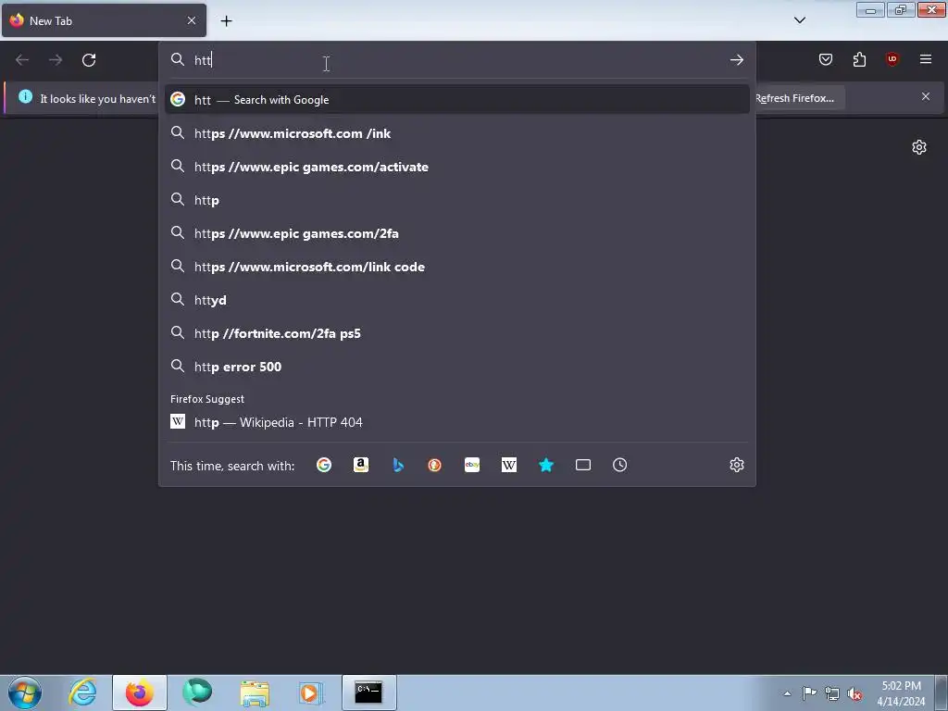Search bookmarks with star icon
948x711 pixels.
[546, 465]
